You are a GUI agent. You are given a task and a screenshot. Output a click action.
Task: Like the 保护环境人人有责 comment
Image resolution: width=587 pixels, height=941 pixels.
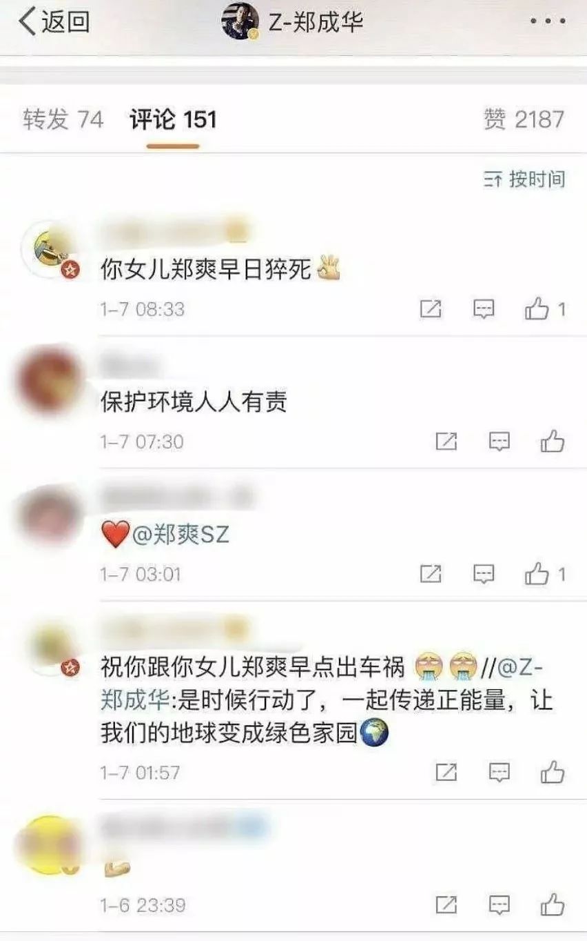pyautogui.click(x=553, y=442)
